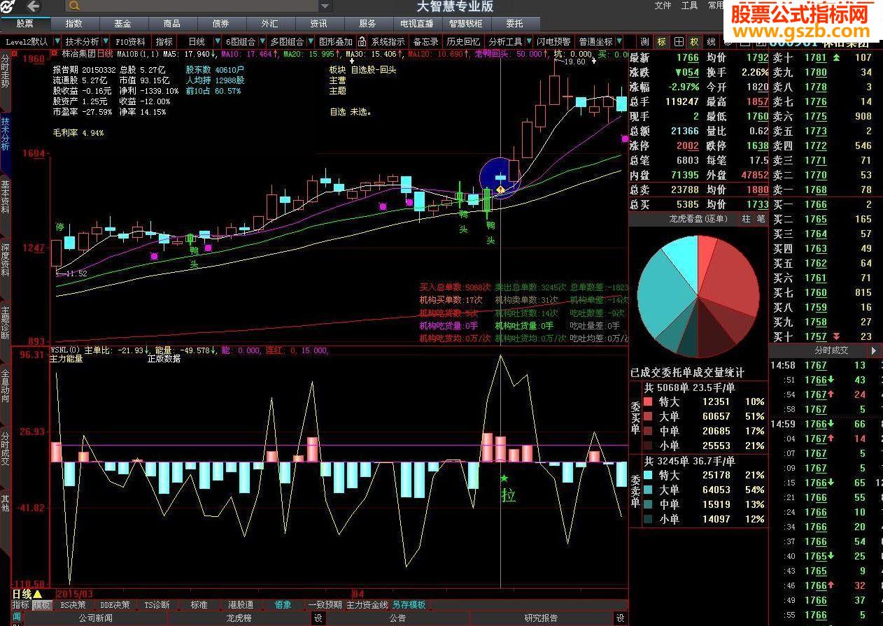Expand the 普通坐标 dropdown arrow
The image size is (883, 626).
619,41
